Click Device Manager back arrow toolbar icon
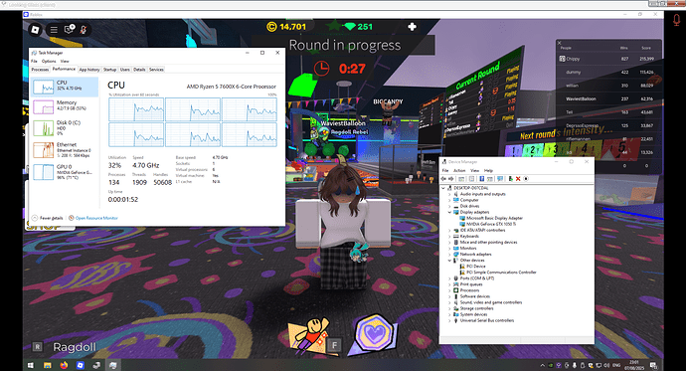 tap(443, 178)
